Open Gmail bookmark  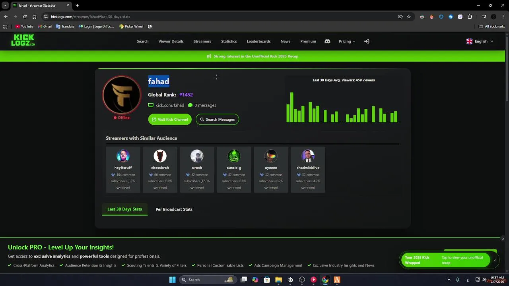[x=45, y=27]
